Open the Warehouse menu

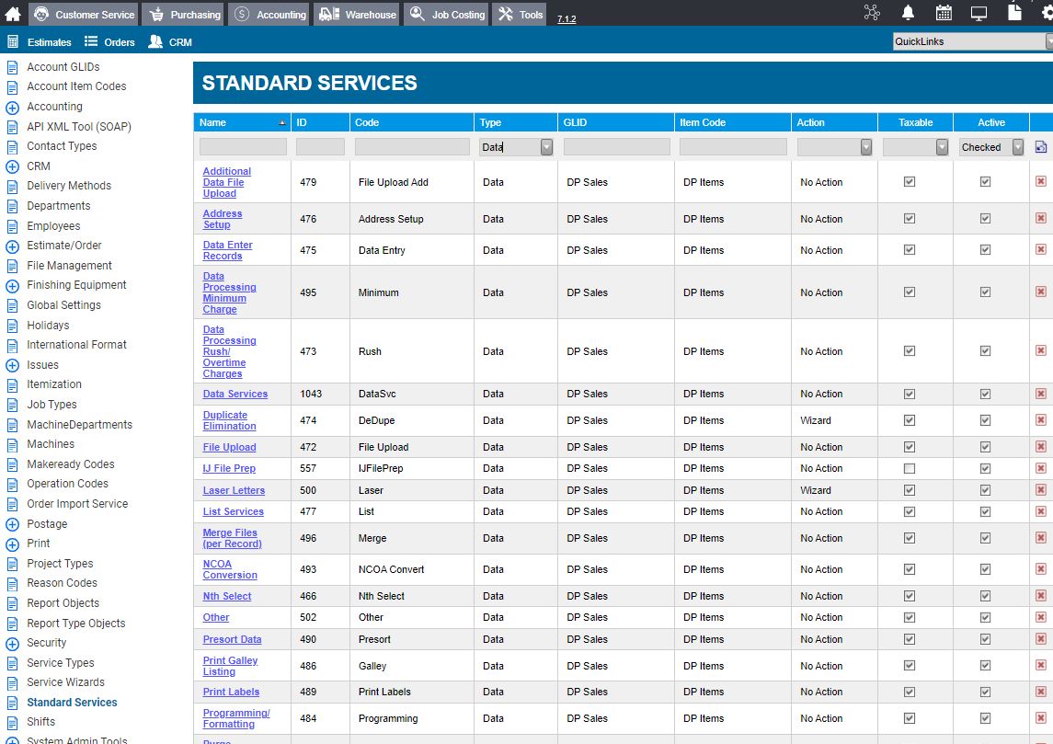pos(357,14)
